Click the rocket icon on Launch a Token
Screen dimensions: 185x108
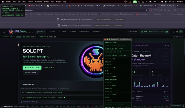click(x=26, y=68)
